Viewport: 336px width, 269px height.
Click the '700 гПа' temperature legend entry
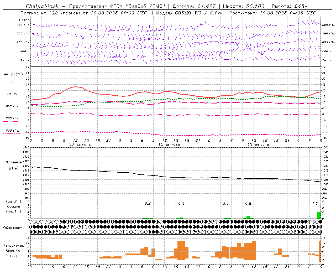pos(12,118)
